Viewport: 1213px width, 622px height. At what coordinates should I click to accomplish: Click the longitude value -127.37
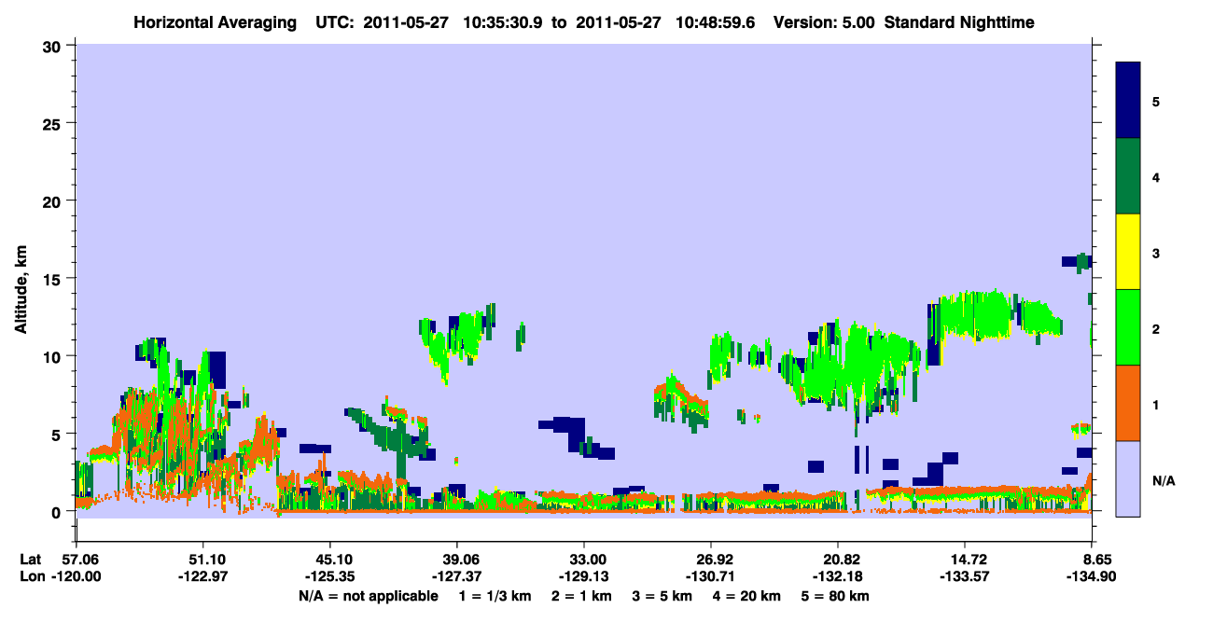[x=456, y=577]
